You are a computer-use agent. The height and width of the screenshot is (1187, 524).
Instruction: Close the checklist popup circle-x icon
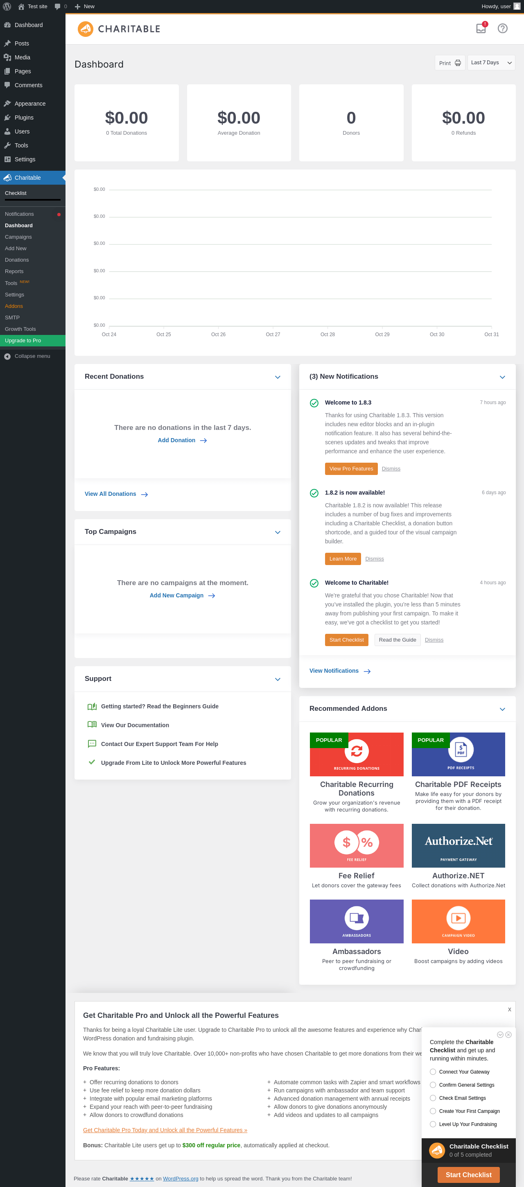508,1034
